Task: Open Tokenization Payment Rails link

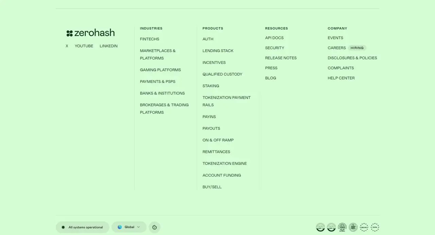Action: point(226,101)
